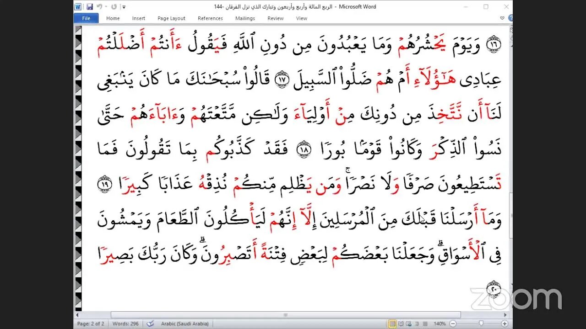The image size is (586, 329).
Task: Click the horizontal scrollbar left arrow
Action: click(77, 315)
